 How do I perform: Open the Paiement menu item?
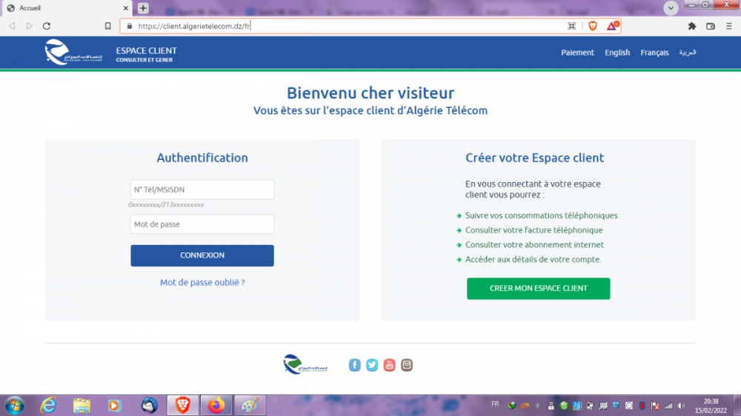click(577, 53)
